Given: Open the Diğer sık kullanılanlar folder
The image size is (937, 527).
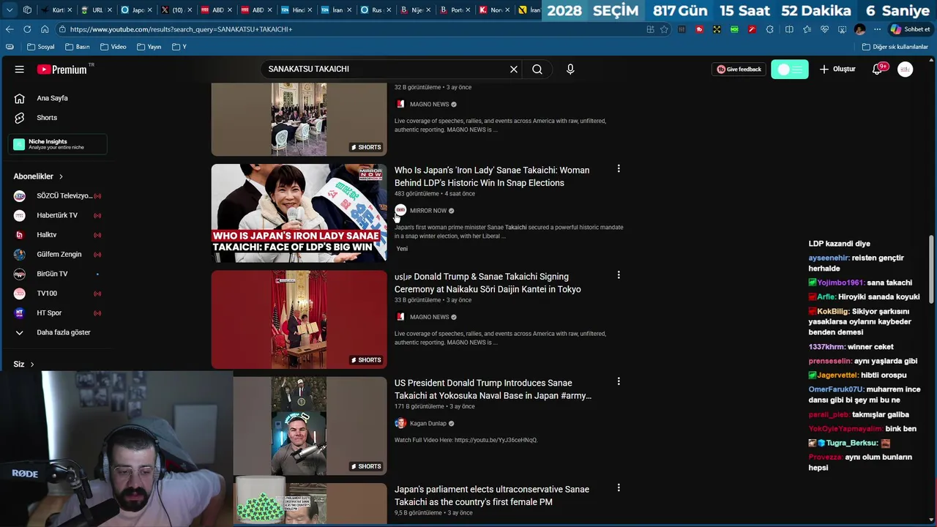Looking at the screenshot, I should pos(895,47).
